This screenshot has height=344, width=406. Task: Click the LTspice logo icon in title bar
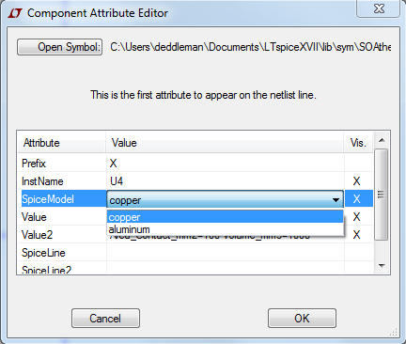pos(15,13)
